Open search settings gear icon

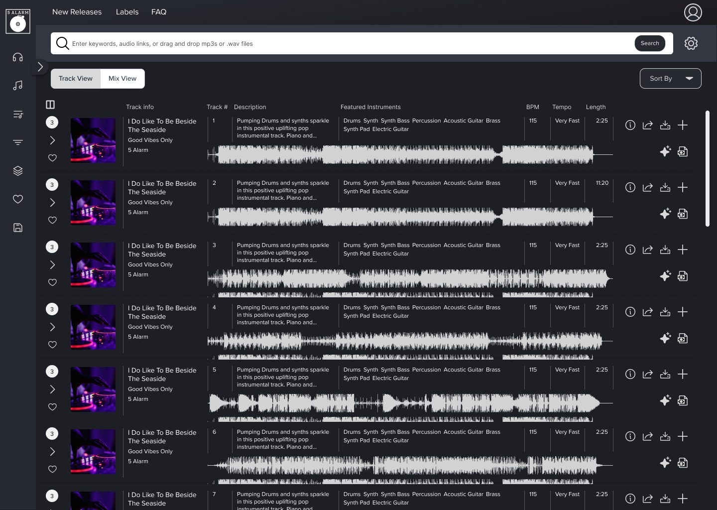(x=691, y=43)
